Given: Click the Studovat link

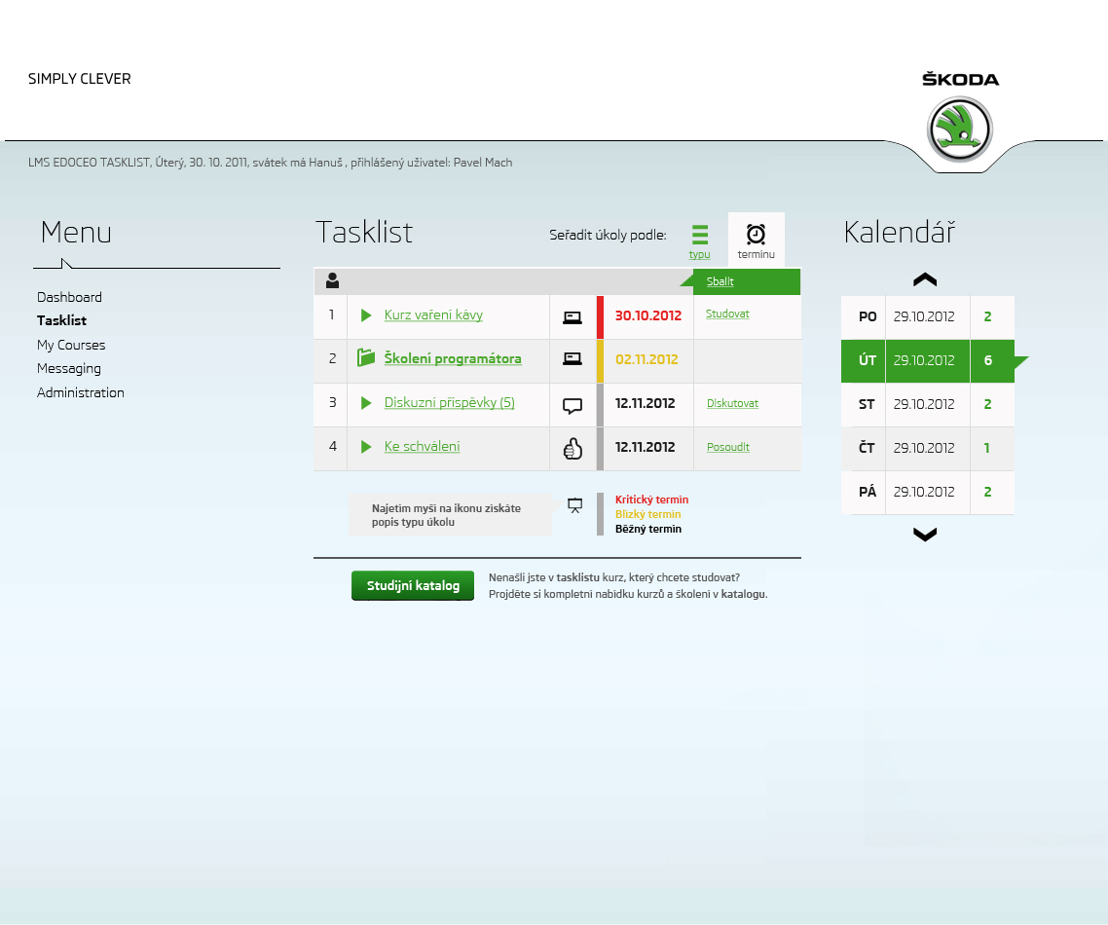Looking at the screenshot, I should (x=727, y=314).
